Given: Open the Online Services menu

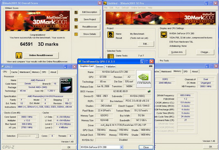Looking at the screenshot, I should 139,8.
